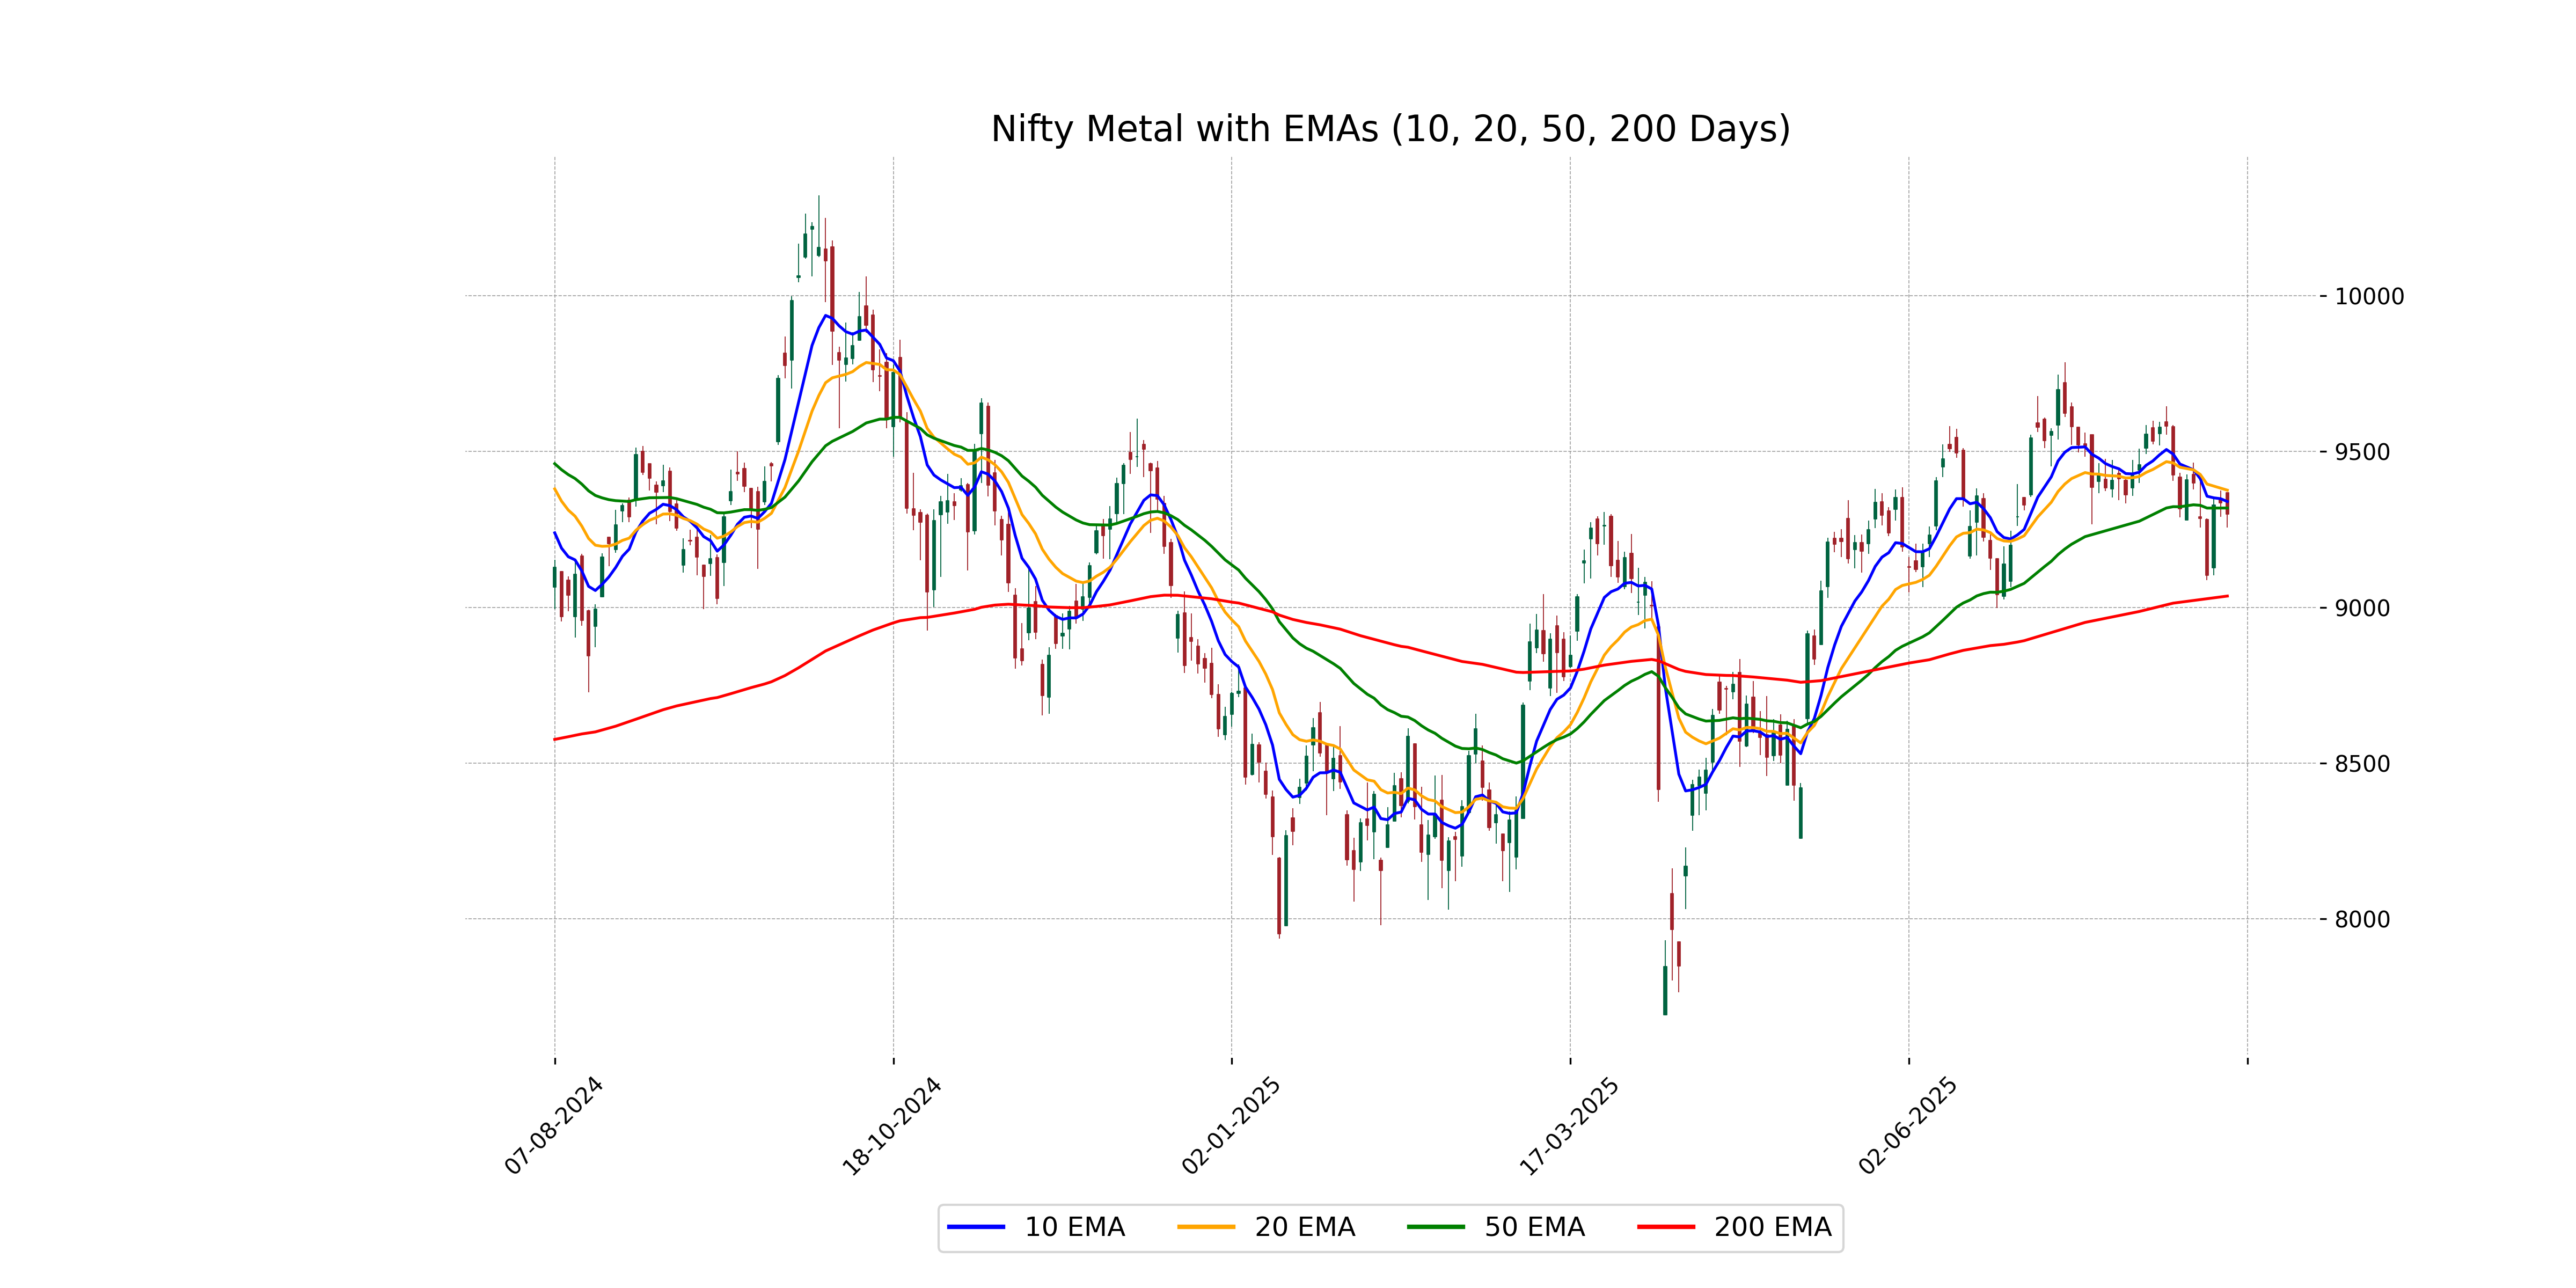Click the blue 10 EMA legend line
This screenshot has height=1288, width=2576.
tap(976, 1227)
